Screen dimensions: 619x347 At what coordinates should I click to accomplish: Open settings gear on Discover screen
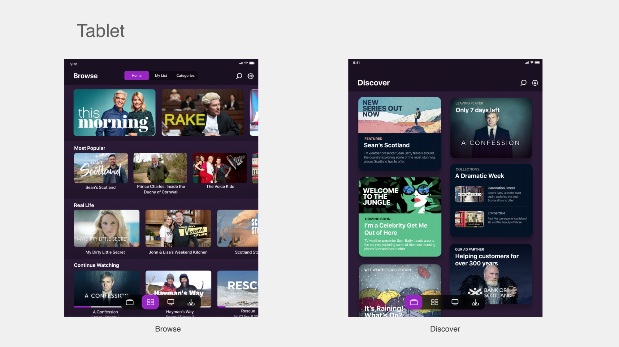point(535,83)
